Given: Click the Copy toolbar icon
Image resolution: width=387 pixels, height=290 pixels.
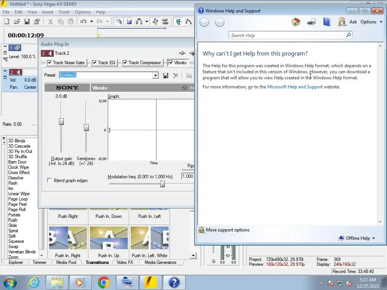Looking at the screenshot, I should point(60,22).
